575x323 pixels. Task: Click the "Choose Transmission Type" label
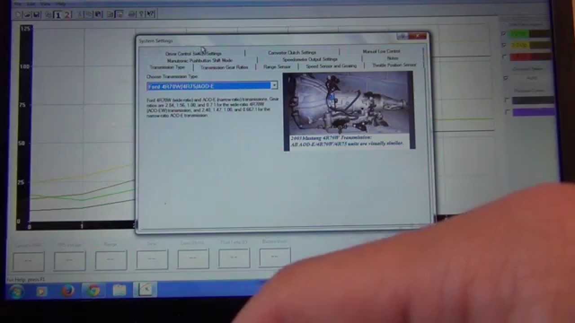point(172,77)
